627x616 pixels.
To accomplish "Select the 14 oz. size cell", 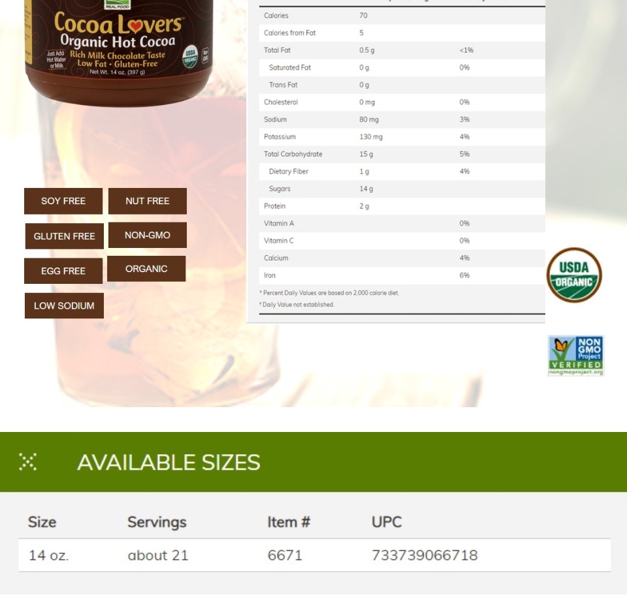I will pyautogui.click(x=49, y=555).
